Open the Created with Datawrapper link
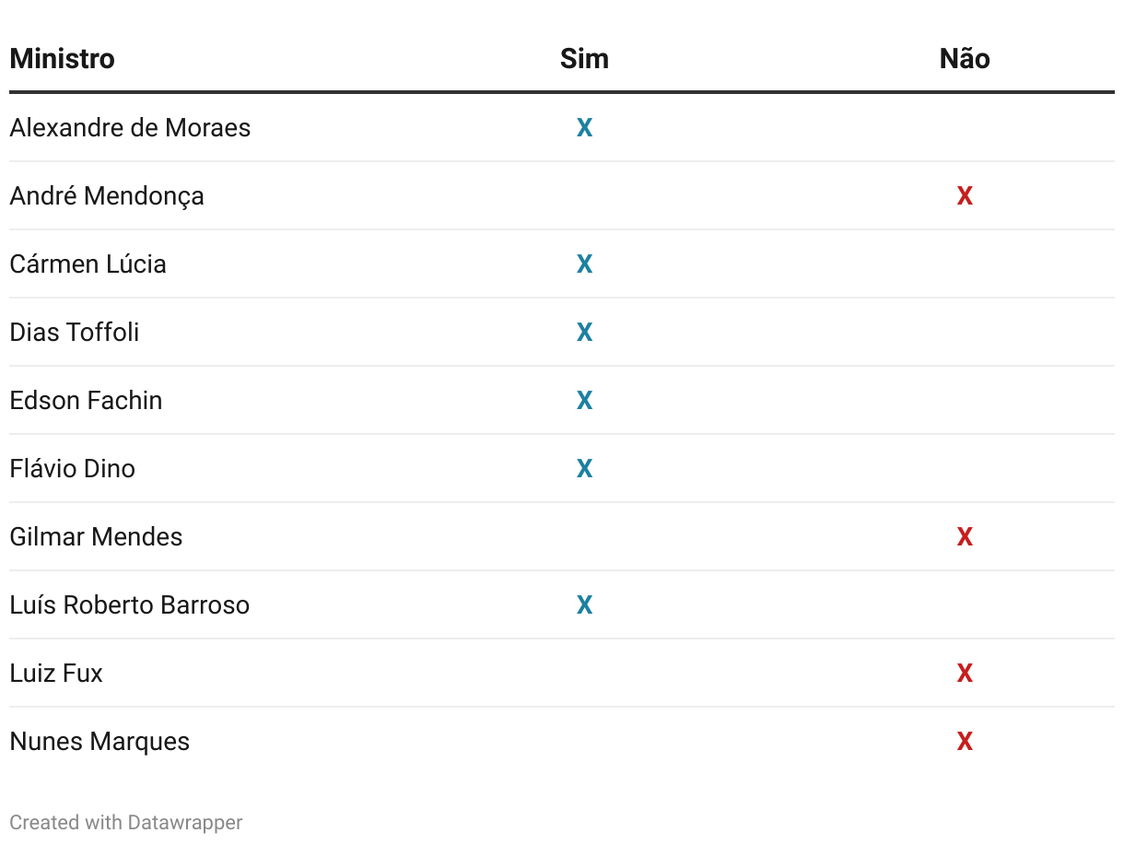This screenshot has height=844, width=1124. coord(126,822)
